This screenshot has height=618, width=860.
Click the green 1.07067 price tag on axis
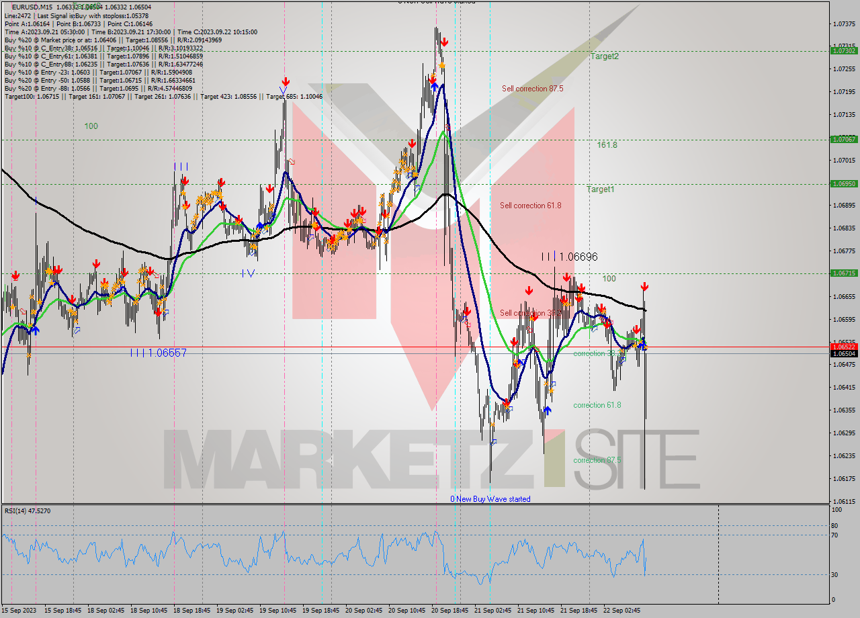click(x=843, y=139)
